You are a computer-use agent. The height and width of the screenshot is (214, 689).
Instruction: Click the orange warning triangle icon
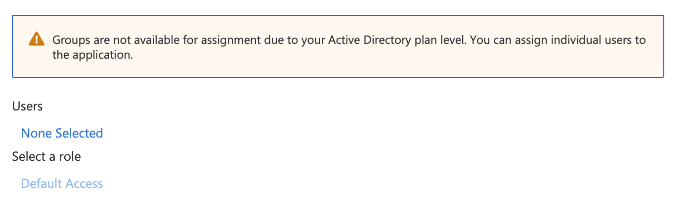coord(37,39)
